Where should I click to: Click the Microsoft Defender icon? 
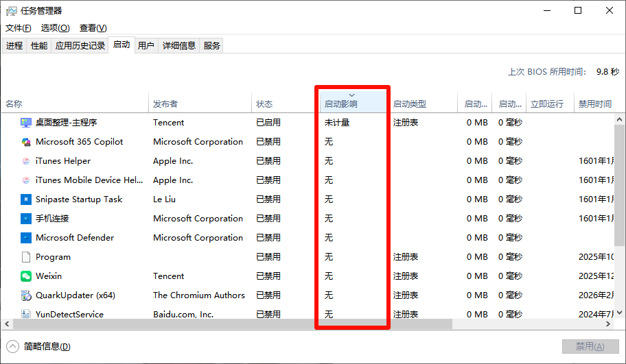click(26, 238)
